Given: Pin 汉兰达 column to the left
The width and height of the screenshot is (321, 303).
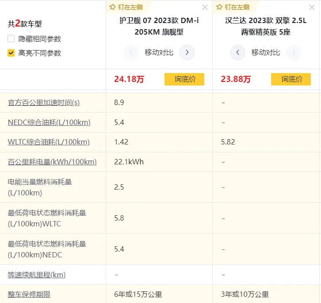Looking at the screenshot, I should pyautogui.click(x=233, y=7).
